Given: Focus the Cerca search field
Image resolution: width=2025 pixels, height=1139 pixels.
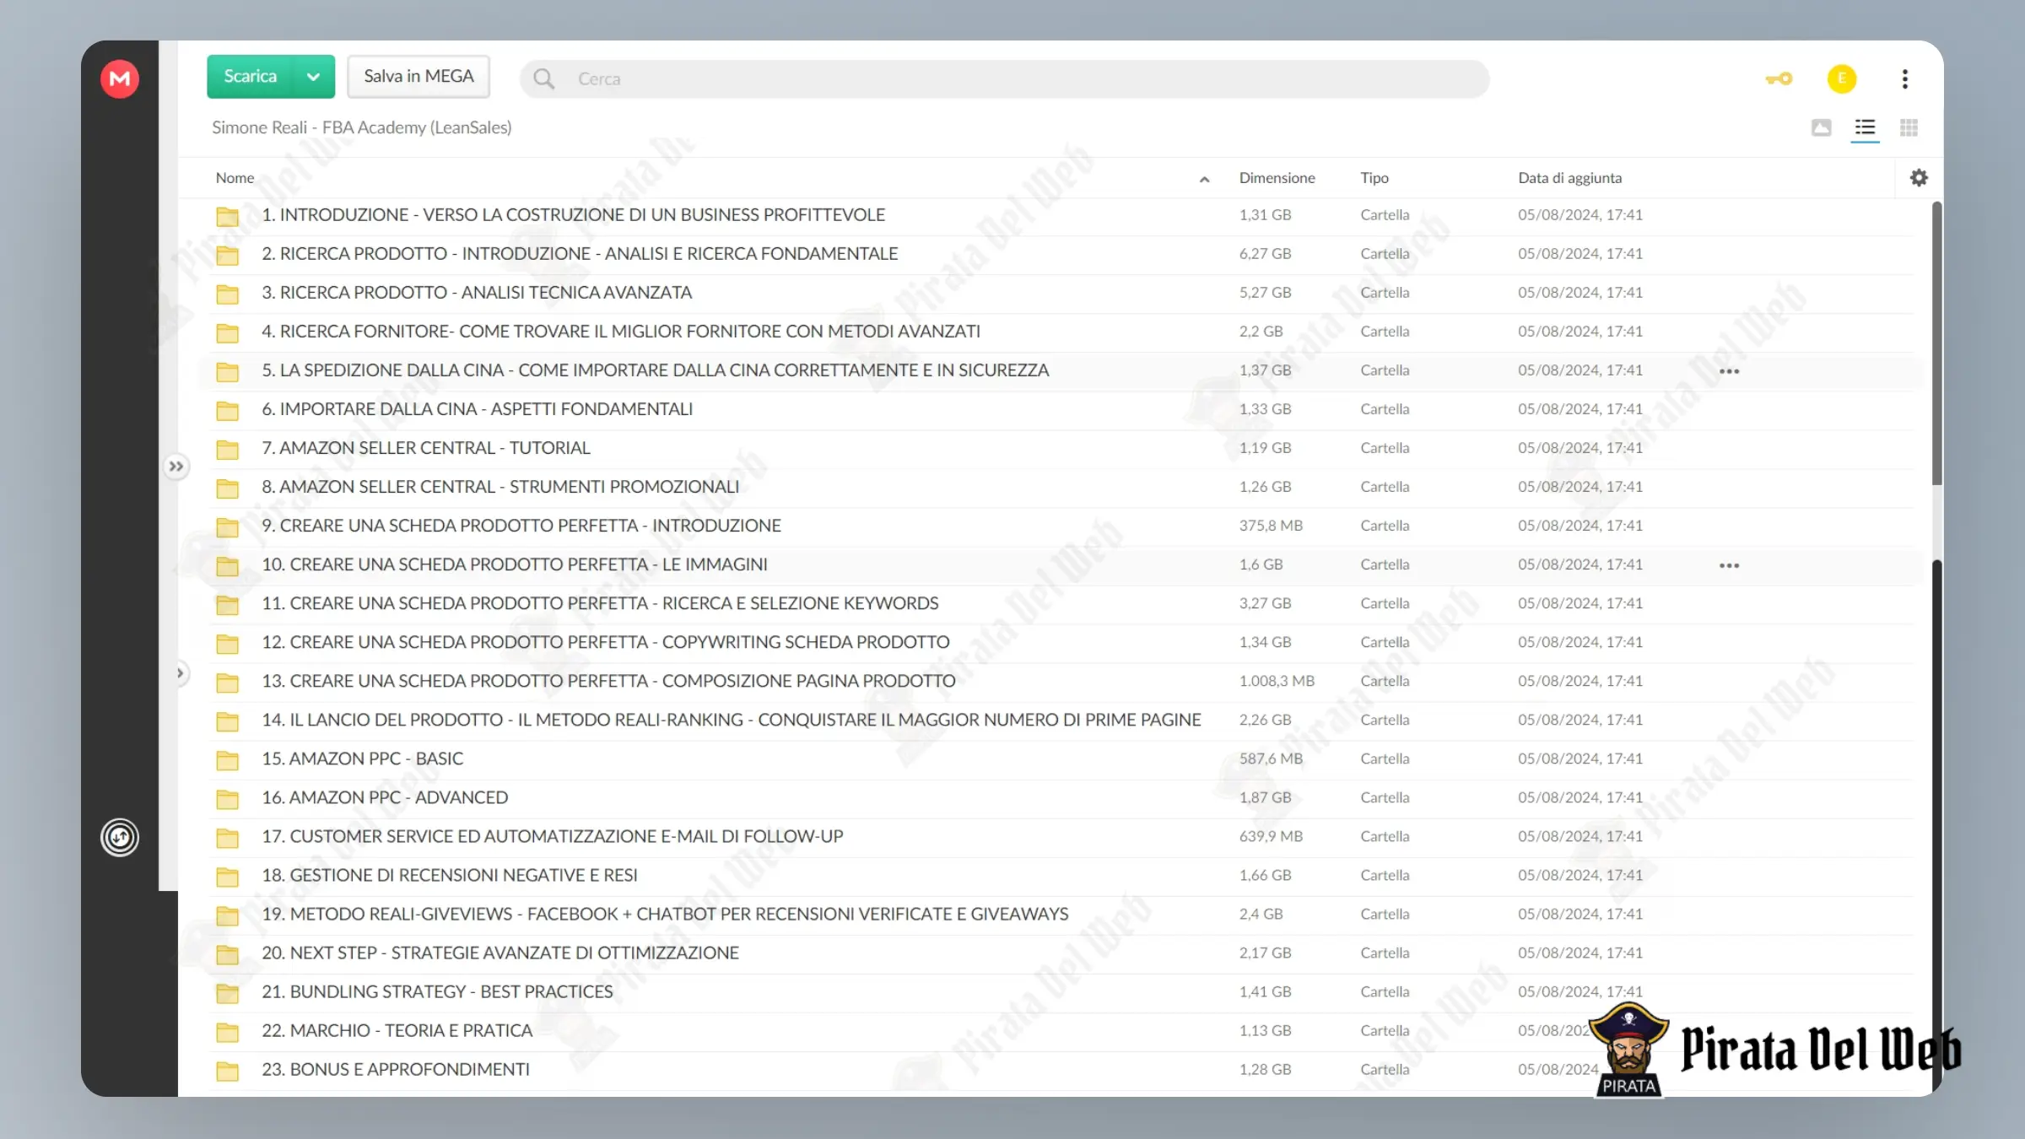Looking at the screenshot, I should pos(1004,78).
